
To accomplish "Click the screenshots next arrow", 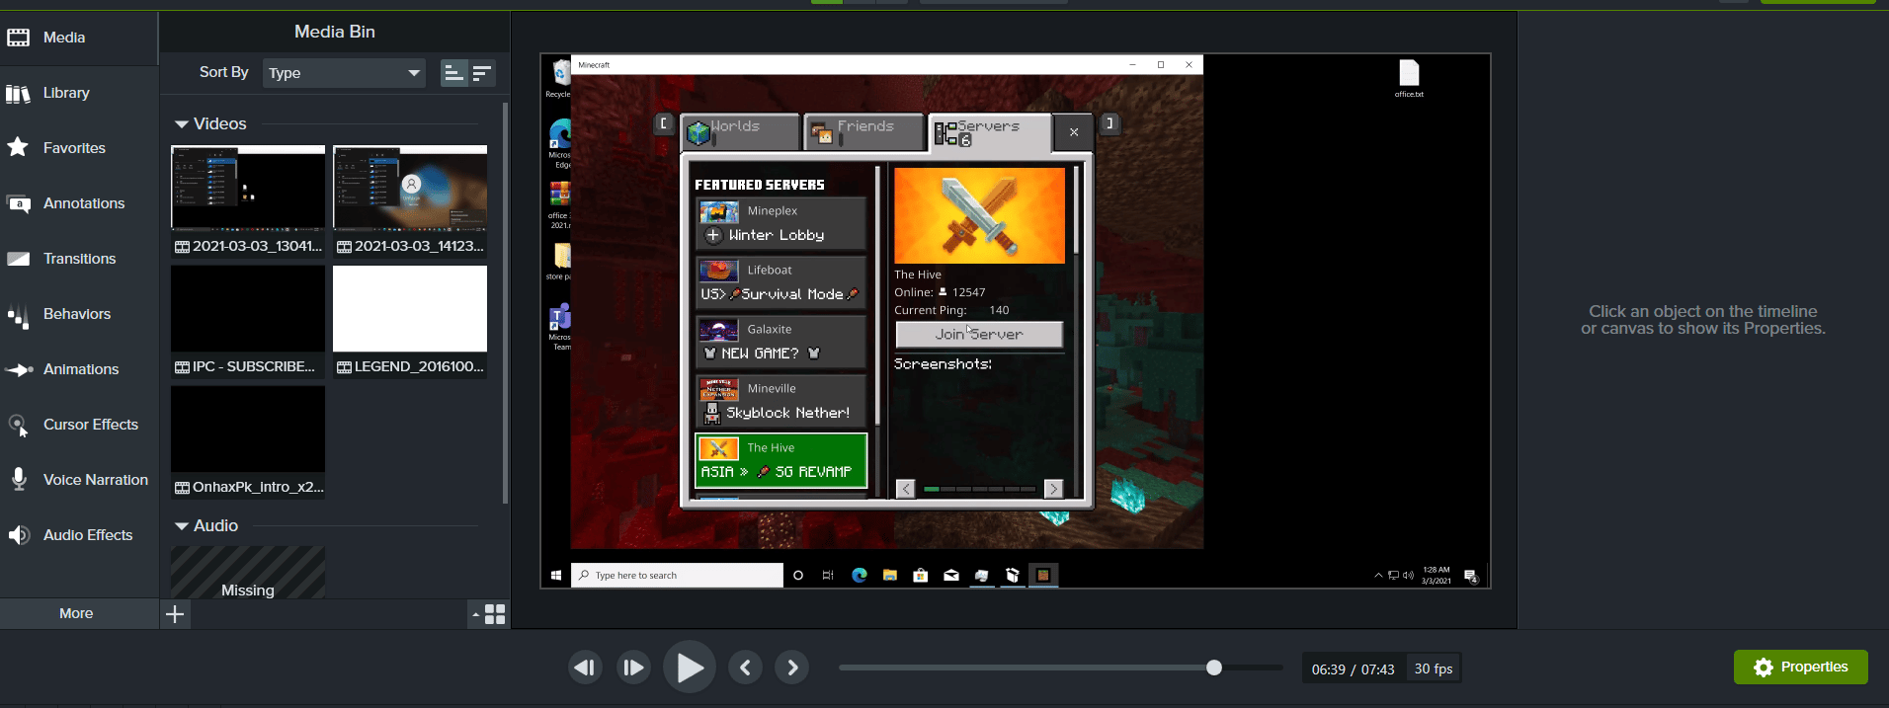I will pyautogui.click(x=1053, y=489).
